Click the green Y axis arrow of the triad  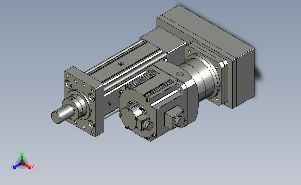(22, 157)
